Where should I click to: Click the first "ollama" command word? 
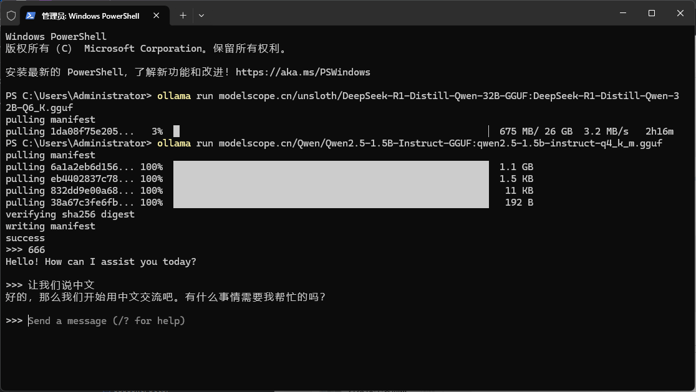[x=174, y=96]
